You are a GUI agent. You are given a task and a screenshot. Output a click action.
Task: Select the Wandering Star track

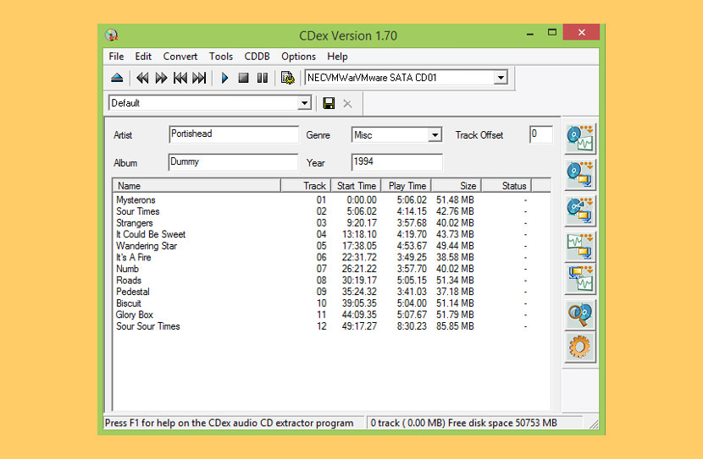[331, 246]
